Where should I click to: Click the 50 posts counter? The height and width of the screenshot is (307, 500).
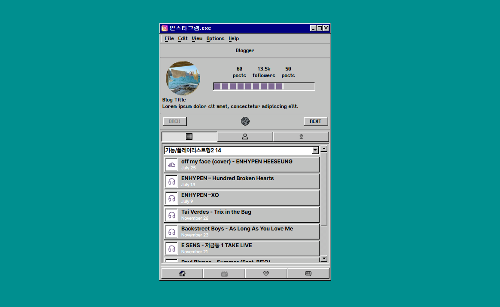tap(288, 72)
